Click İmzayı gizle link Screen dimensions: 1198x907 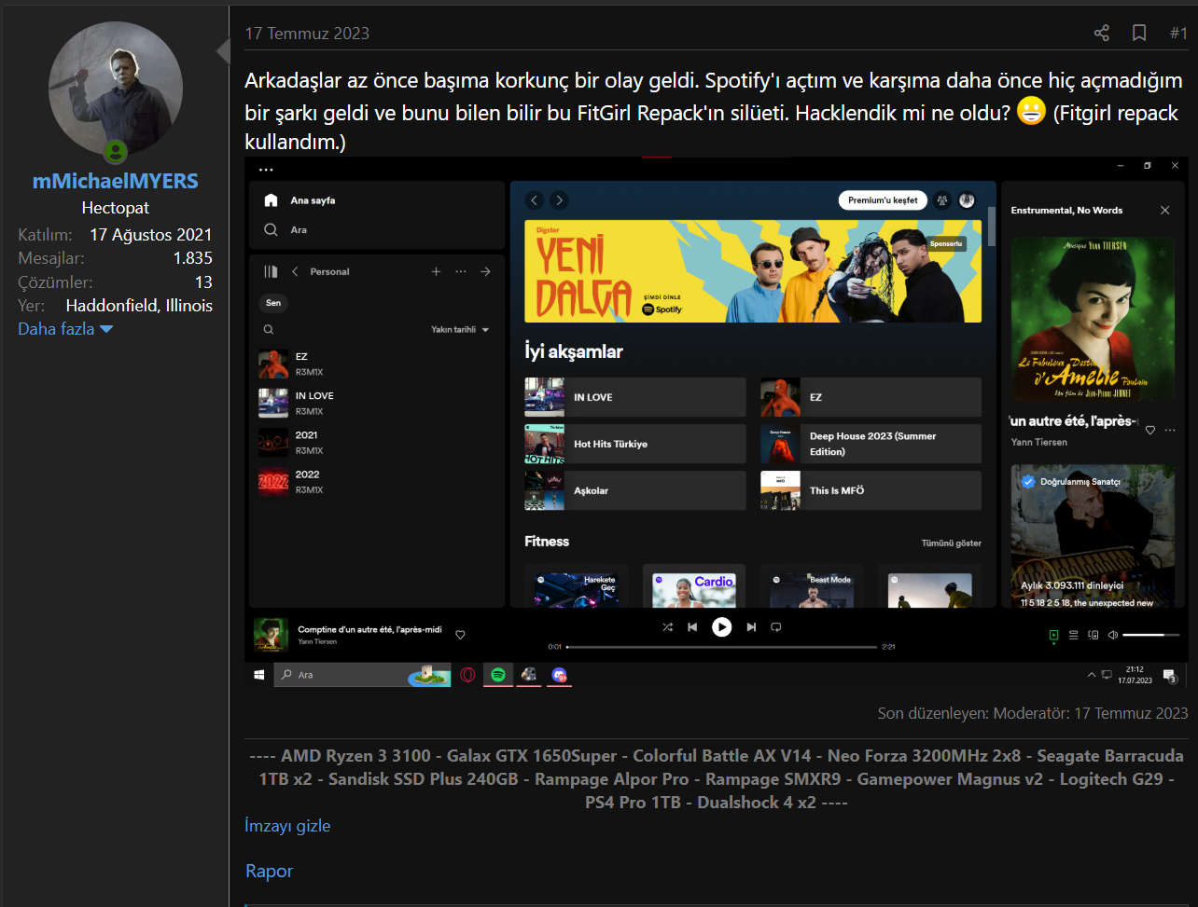click(x=287, y=826)
